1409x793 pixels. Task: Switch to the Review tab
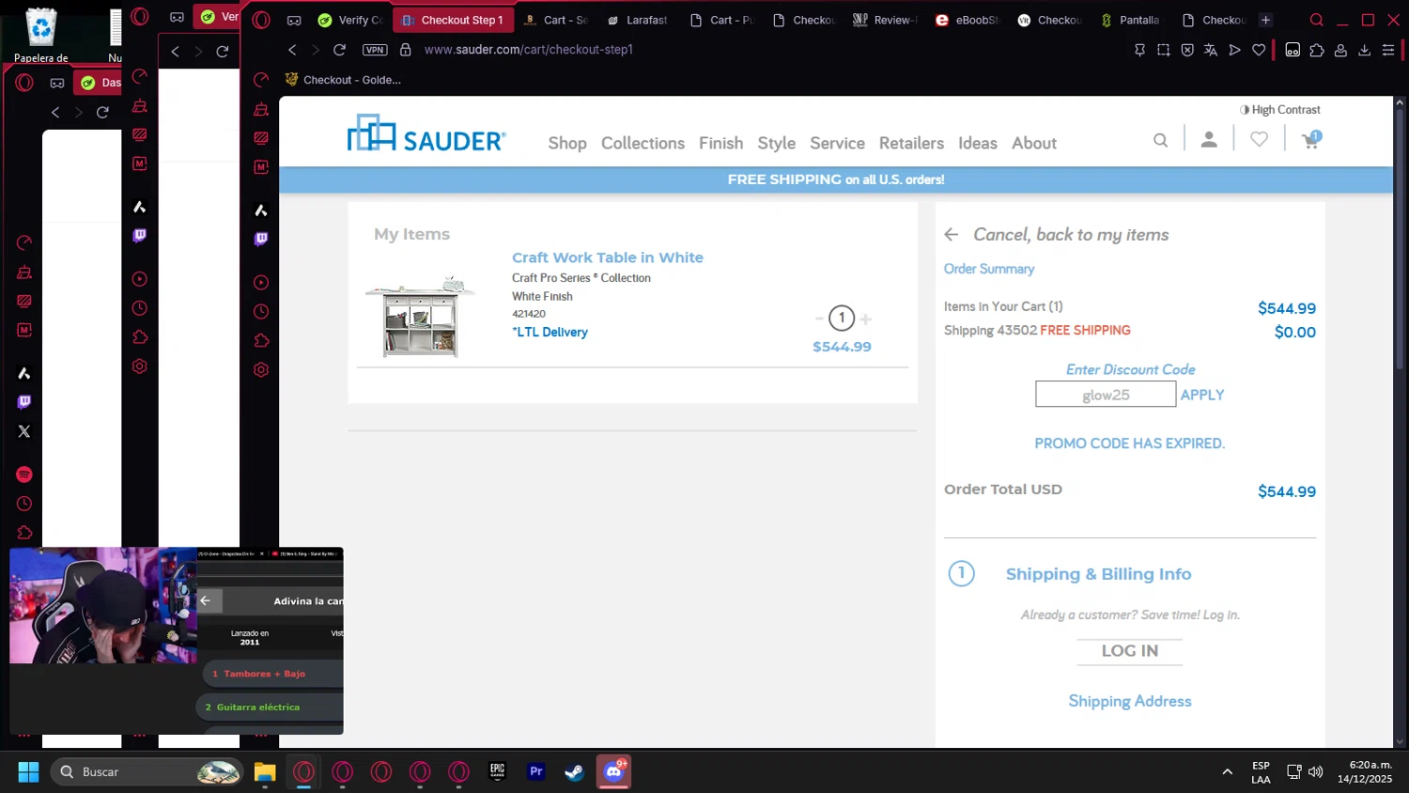point(885,20)
